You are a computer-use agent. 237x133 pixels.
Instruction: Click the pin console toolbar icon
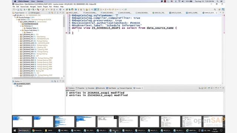point(209,88)
